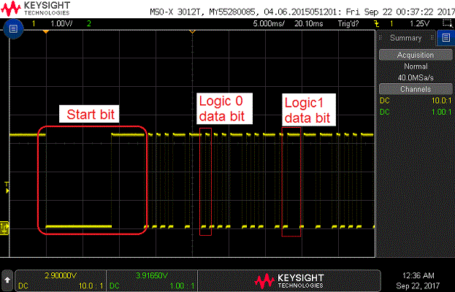The width and height of the screenshot is (455, 292).
Task: Select the green DC 3.91650V channel 2 panel
Action: (x=152, y=280)
